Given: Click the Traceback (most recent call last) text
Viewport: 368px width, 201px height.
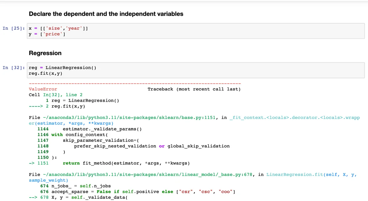Looking at the screenshot, I should point(194,89).
